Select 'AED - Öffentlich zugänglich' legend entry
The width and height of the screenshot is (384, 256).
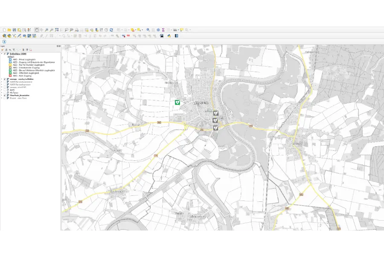point(26,73)
